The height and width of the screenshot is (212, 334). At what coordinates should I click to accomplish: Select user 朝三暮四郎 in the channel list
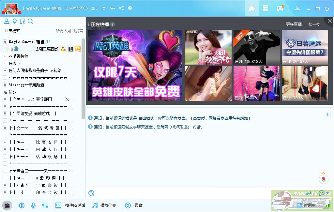click(47, 49)
